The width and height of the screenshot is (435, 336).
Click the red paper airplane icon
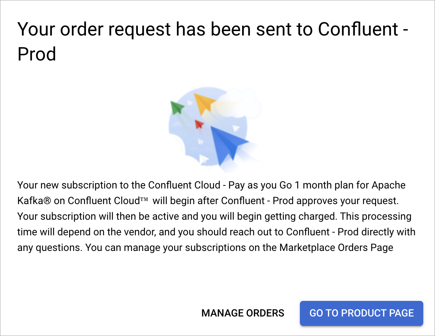coord(198,124)
